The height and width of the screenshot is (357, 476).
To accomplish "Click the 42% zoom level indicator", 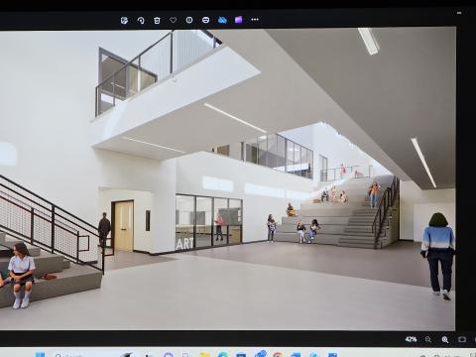I will click(411, 339).
